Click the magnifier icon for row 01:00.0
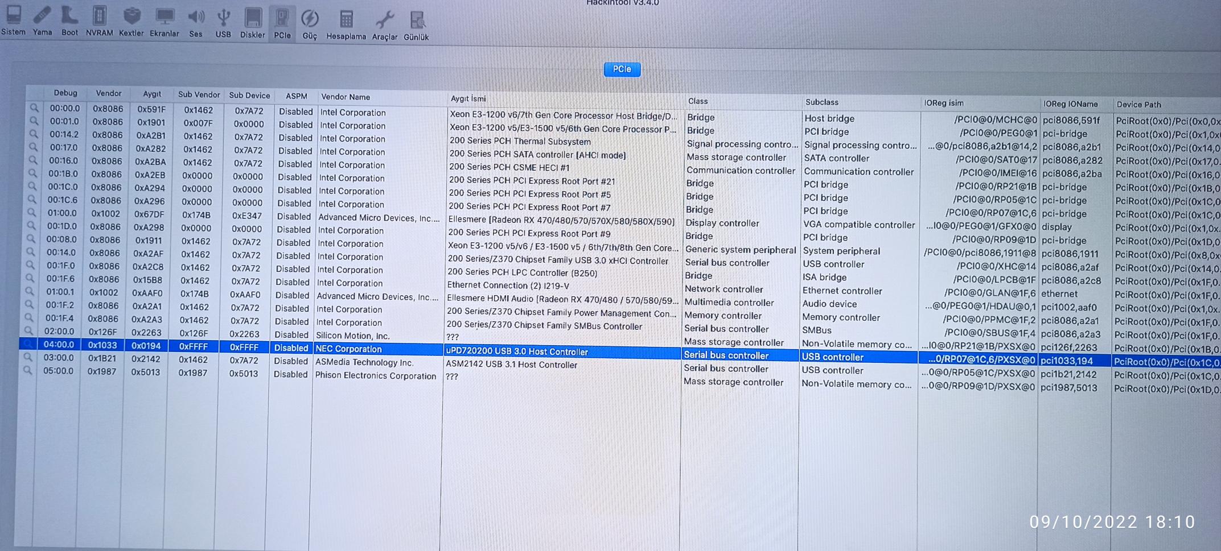1221x551 pixels. point(31,212)
